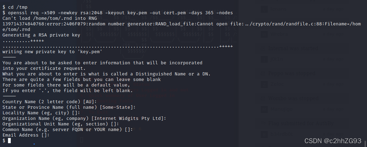
Task: Click the "writing new private key to 'key.pem'" line
Action: pos(52,51)
